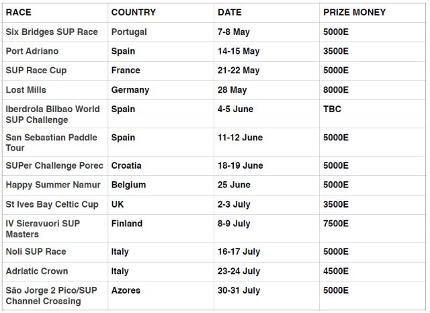Image resolution: width=430 pixels, height=313 pixels.
Task: Click the 7500E prize amount
Action: coord(336,224)
